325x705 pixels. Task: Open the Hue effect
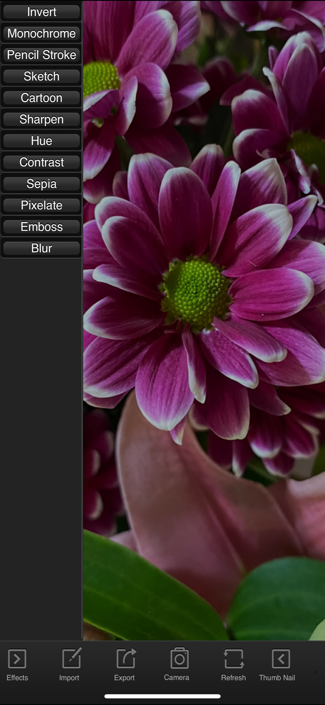(42, 141)
